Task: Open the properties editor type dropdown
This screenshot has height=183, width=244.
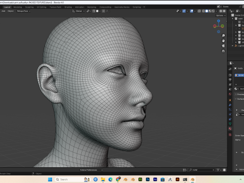Action: [x=231, y=63]
